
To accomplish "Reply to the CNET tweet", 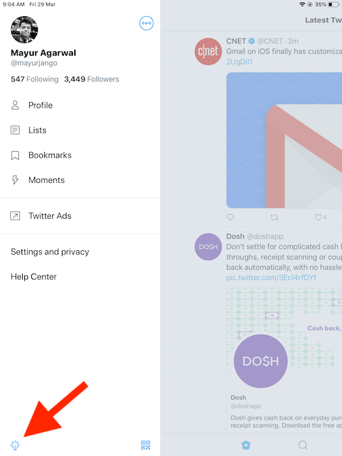I will point(230,217).
